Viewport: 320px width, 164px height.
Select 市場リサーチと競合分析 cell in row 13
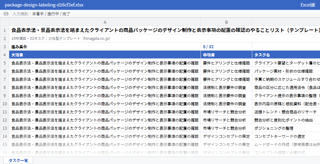[226, 128]
